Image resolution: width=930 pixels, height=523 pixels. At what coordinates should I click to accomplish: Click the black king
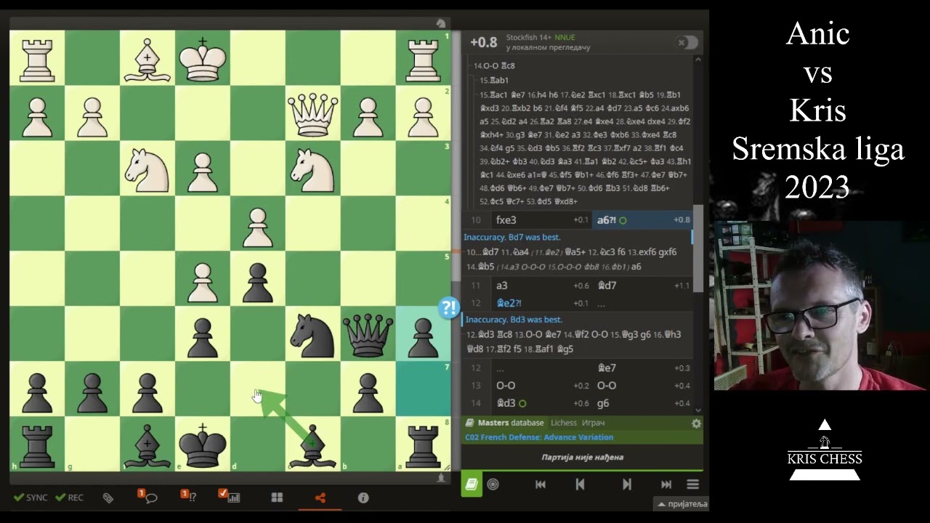202,445
